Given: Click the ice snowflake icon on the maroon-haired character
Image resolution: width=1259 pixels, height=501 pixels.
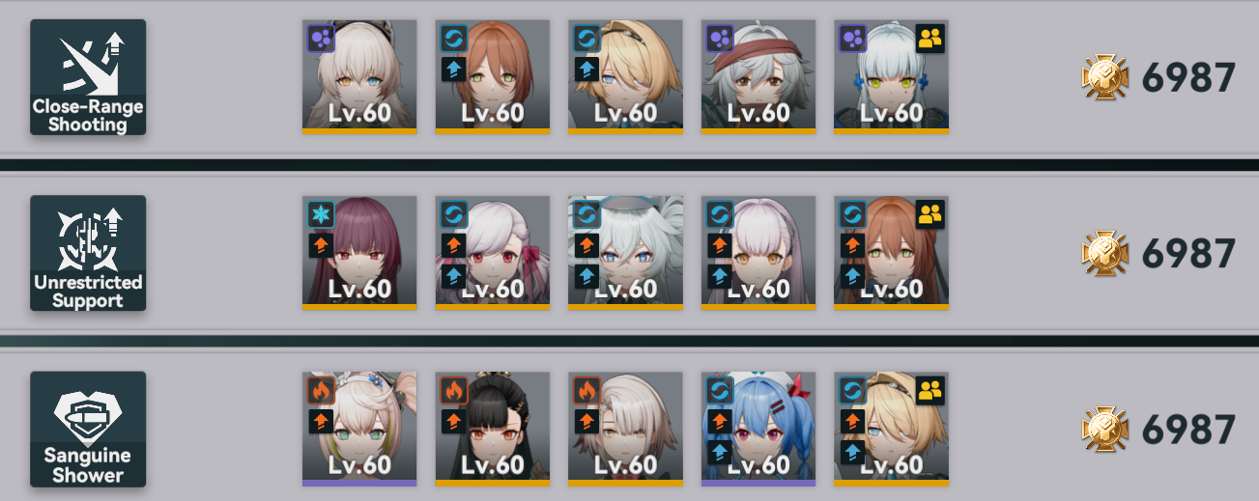Looking at the screenshot, I should click(x=321, y=214).
